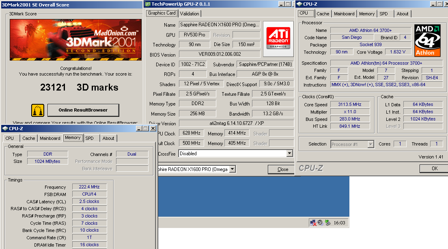The height and width of the screenshot is (249, 448).
Task: Open Mainboard tab in lower-left CPU-Z window
Action: [x=50, y=138]
